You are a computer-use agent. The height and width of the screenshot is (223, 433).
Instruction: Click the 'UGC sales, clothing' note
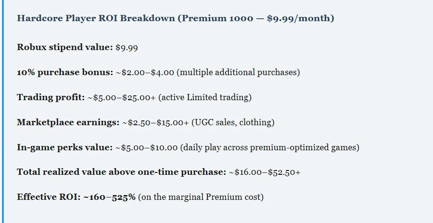pos(233,122)
